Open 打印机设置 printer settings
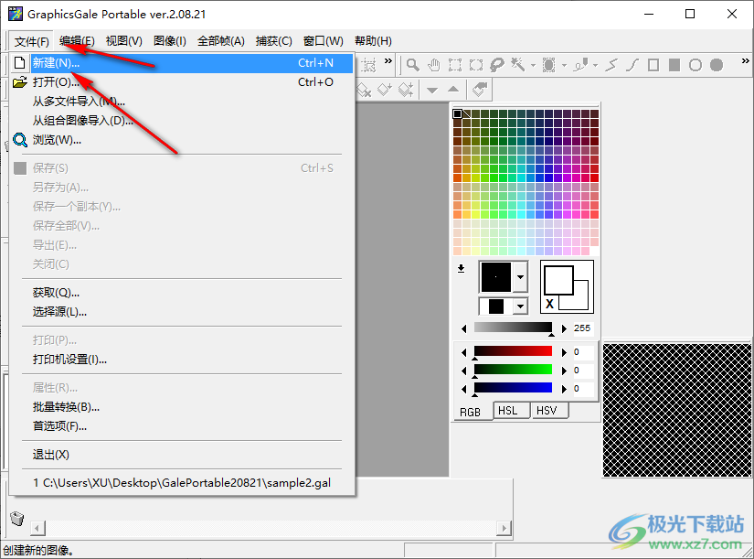 coord(182,360)
